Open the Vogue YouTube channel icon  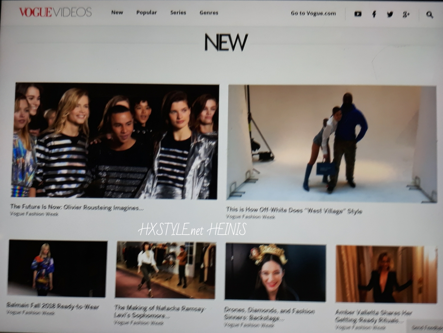(x=358, y=14)
